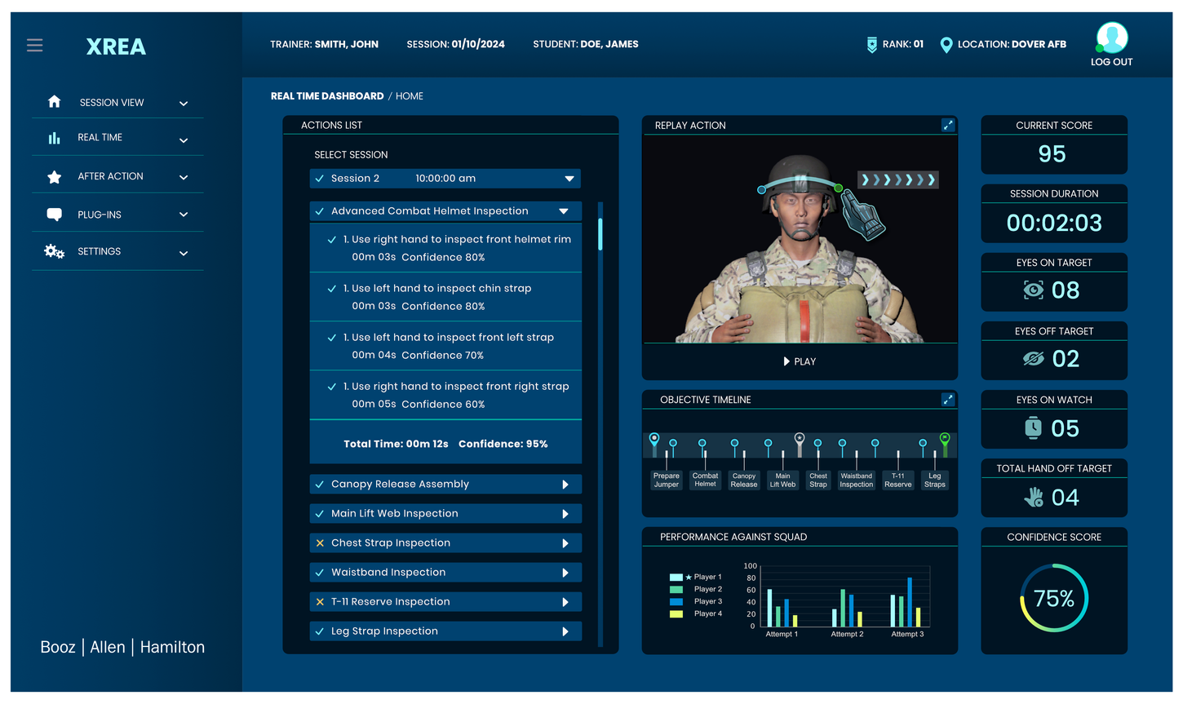Click the hand pointer in replay view
This screenshot has height=704, width=1183.
point(862,215)
